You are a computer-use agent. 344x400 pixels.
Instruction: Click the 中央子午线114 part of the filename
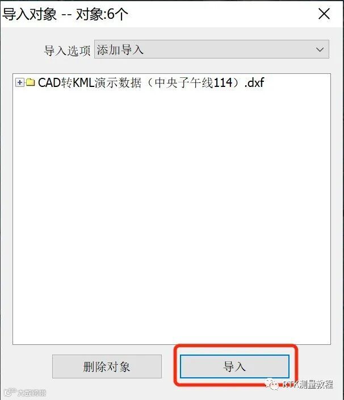(194, 82)
